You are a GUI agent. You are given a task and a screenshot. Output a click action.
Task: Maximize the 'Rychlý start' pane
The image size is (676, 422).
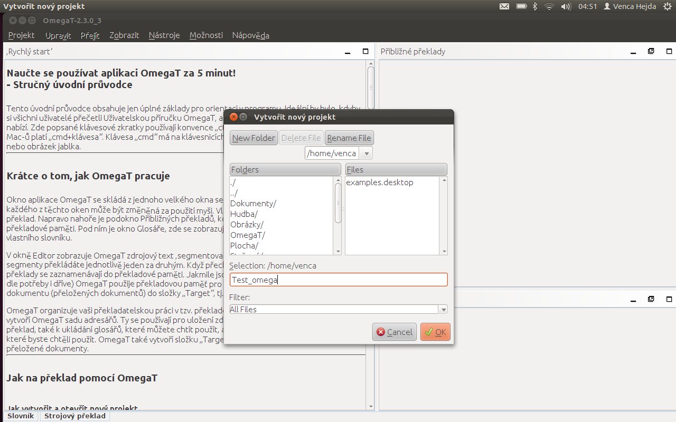[x=365, y=51]
